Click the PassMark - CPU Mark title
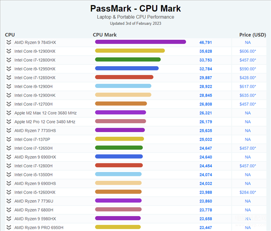Screen dimensions: 271x231 135,9
